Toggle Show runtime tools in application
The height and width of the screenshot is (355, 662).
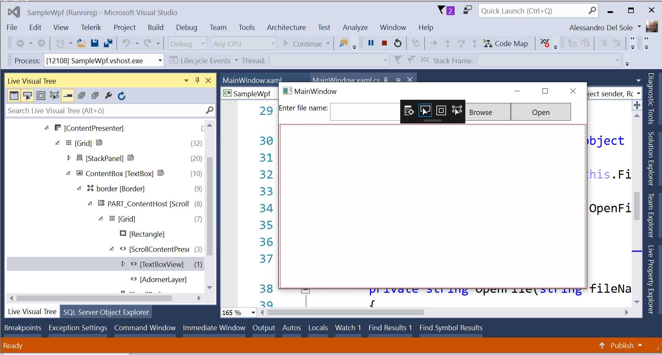[14, 96]
